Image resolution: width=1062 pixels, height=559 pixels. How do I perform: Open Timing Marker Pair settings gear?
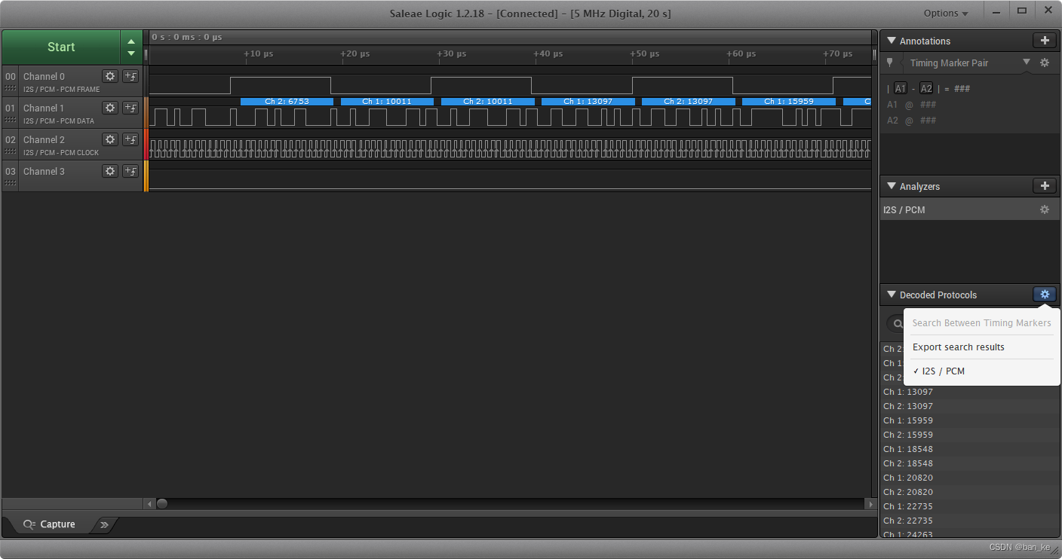pyautogui.click(x=1045, y=63)
